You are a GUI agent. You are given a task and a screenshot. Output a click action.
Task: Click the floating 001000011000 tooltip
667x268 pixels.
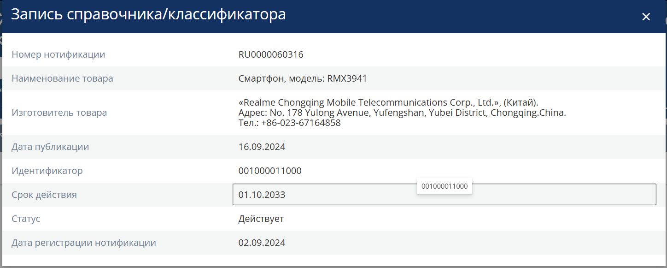click(445, 186)
